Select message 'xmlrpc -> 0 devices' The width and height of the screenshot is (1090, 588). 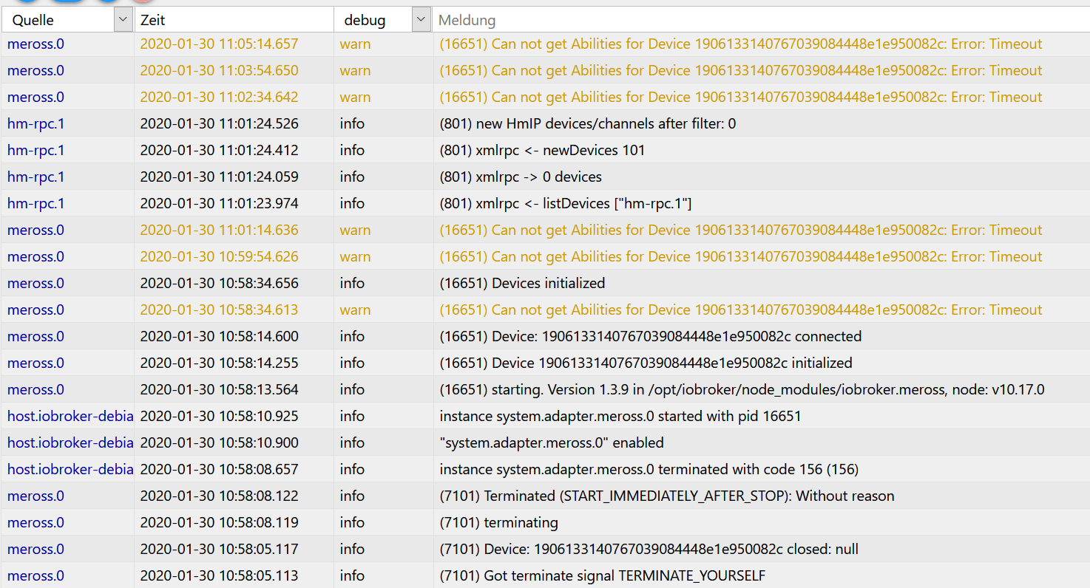[521, 177]
